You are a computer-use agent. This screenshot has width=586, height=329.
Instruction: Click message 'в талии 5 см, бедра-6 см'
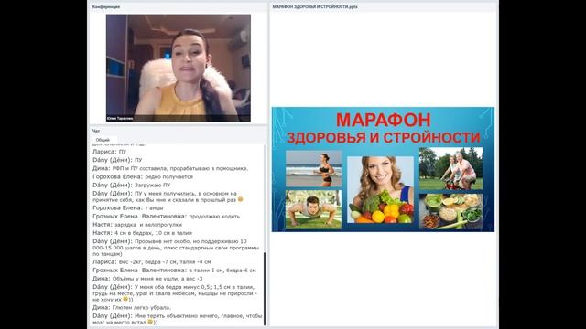click(x=174, y=271)
